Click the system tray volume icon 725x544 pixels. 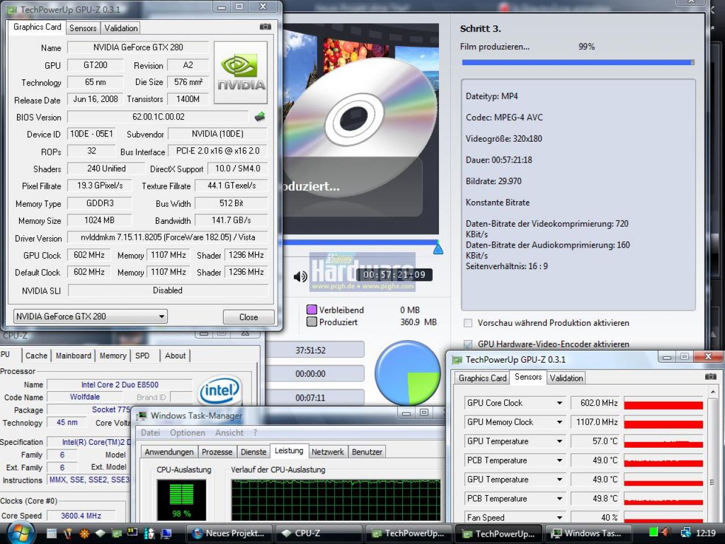click(666, 532)
